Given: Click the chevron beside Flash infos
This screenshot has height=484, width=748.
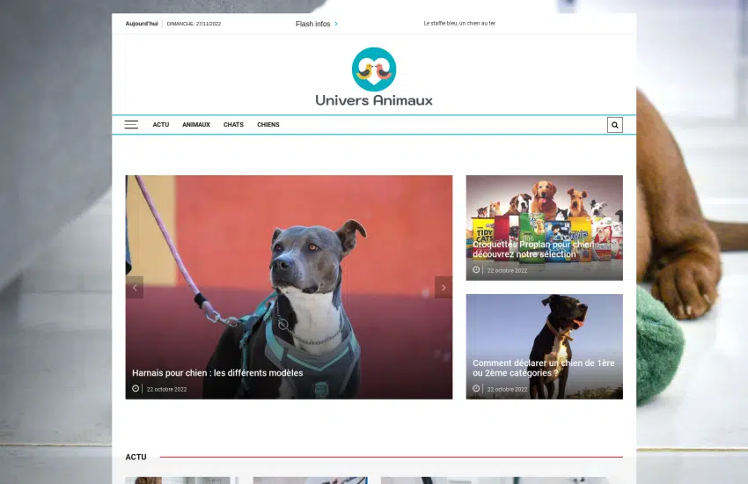Looking at the screenshot, I should pyautogui.click(x=336, y=24).
